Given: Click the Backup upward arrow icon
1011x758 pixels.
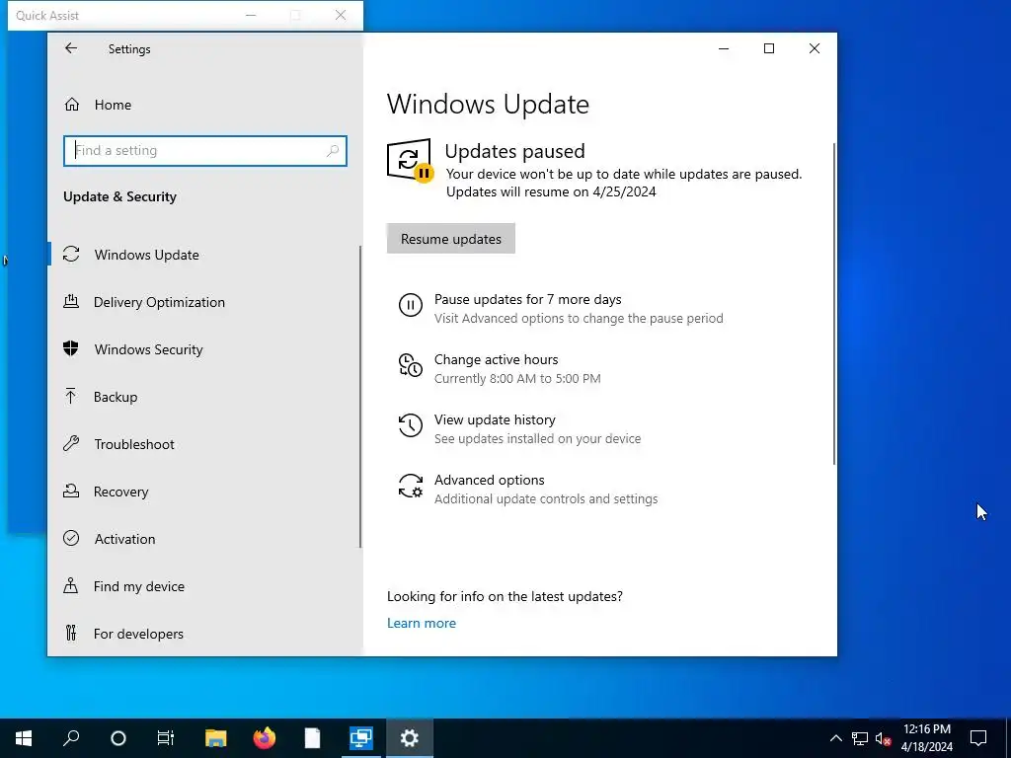Looking at the screenshot, I should pos(71,396).
